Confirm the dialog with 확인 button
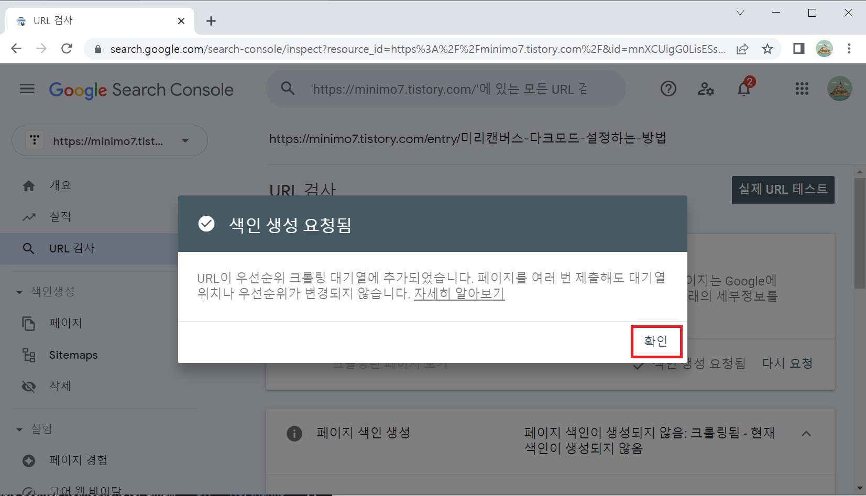The height and width of the screenshot is (496, 866). pyautogui.click(x=656, y=341)
